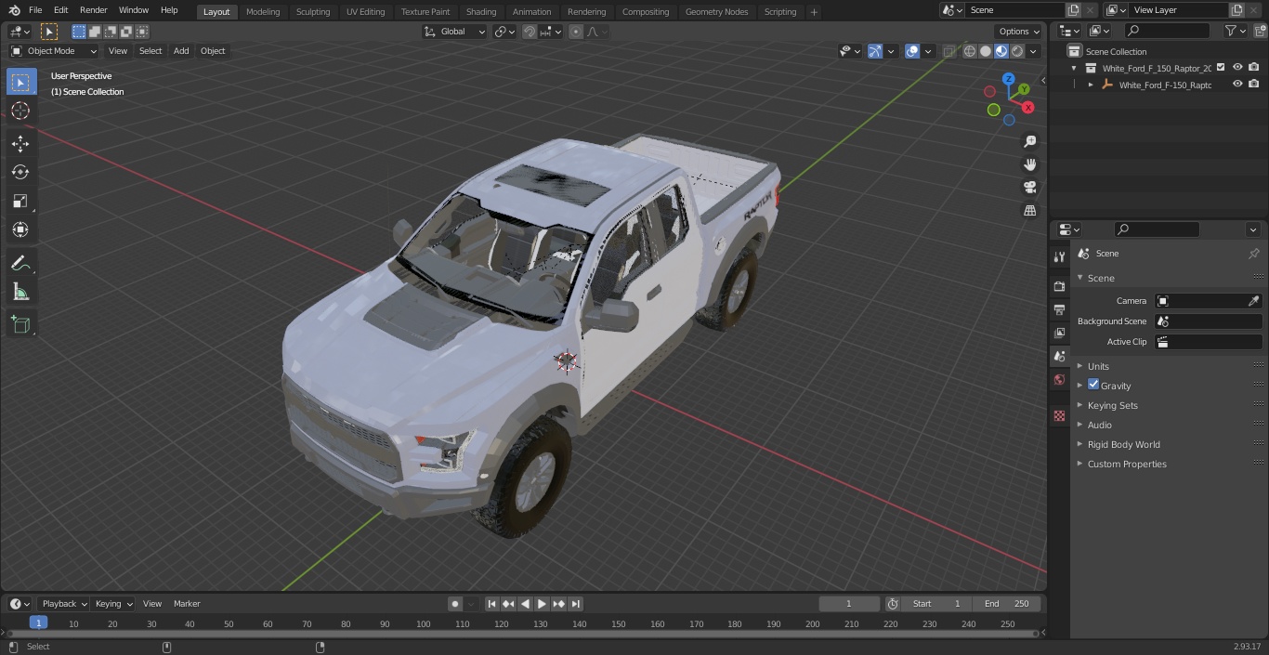1269x655 pixels.
Task: Switch to wireframe viewport shading
Action: pos(970,51)
